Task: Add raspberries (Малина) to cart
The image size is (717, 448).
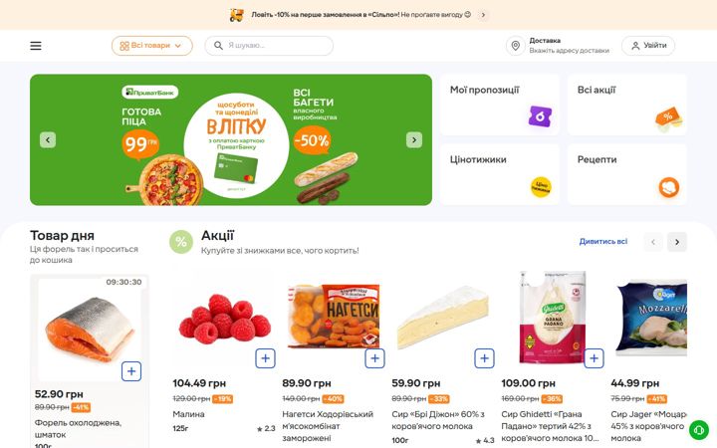Action: (265, 358)
